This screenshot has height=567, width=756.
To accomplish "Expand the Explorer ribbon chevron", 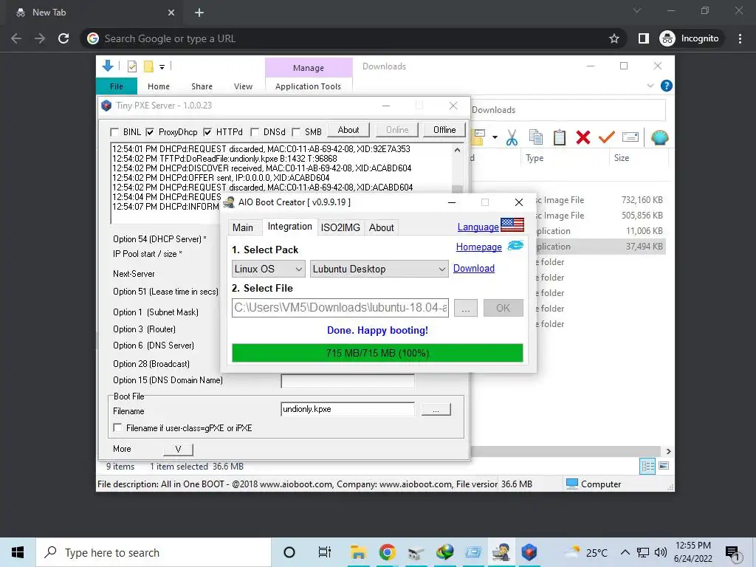I will 650,86.
